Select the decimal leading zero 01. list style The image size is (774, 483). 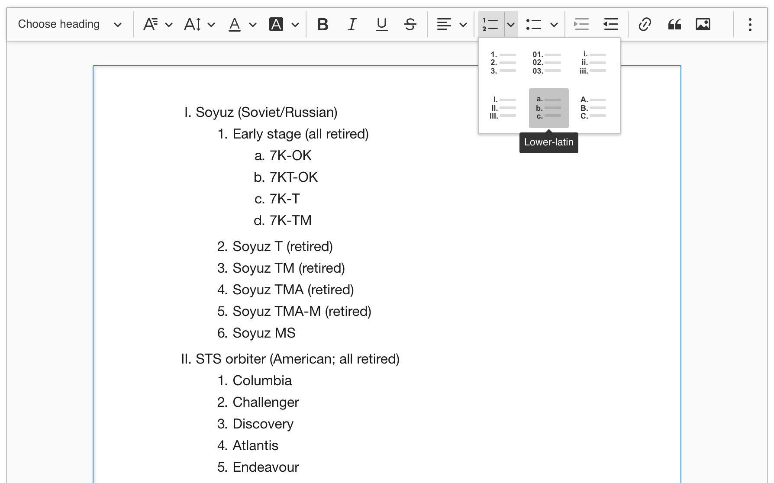click(548, 63)
